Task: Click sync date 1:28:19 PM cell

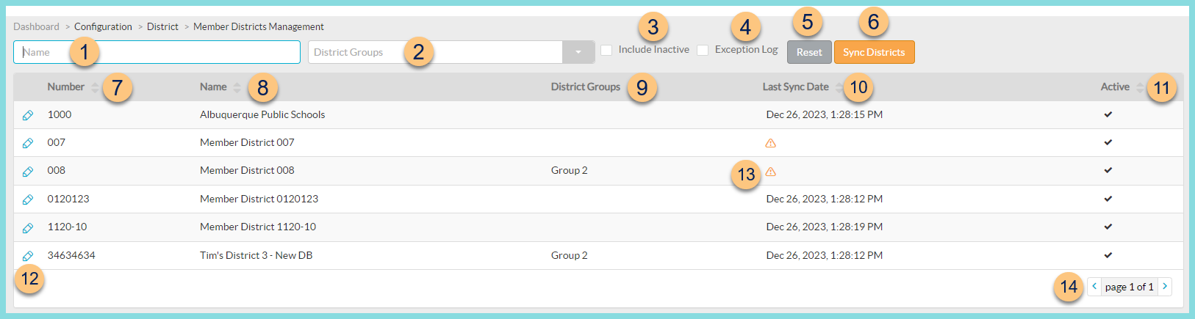Action: (825, 227)
